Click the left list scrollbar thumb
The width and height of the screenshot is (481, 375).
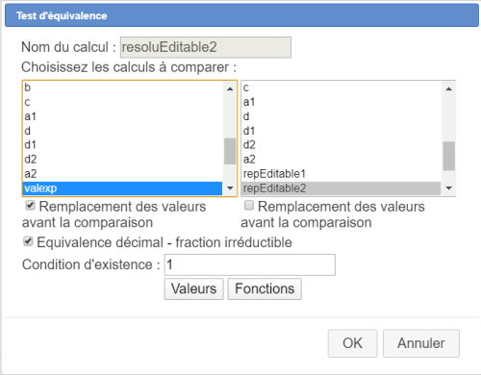click(x=230, y=151)
